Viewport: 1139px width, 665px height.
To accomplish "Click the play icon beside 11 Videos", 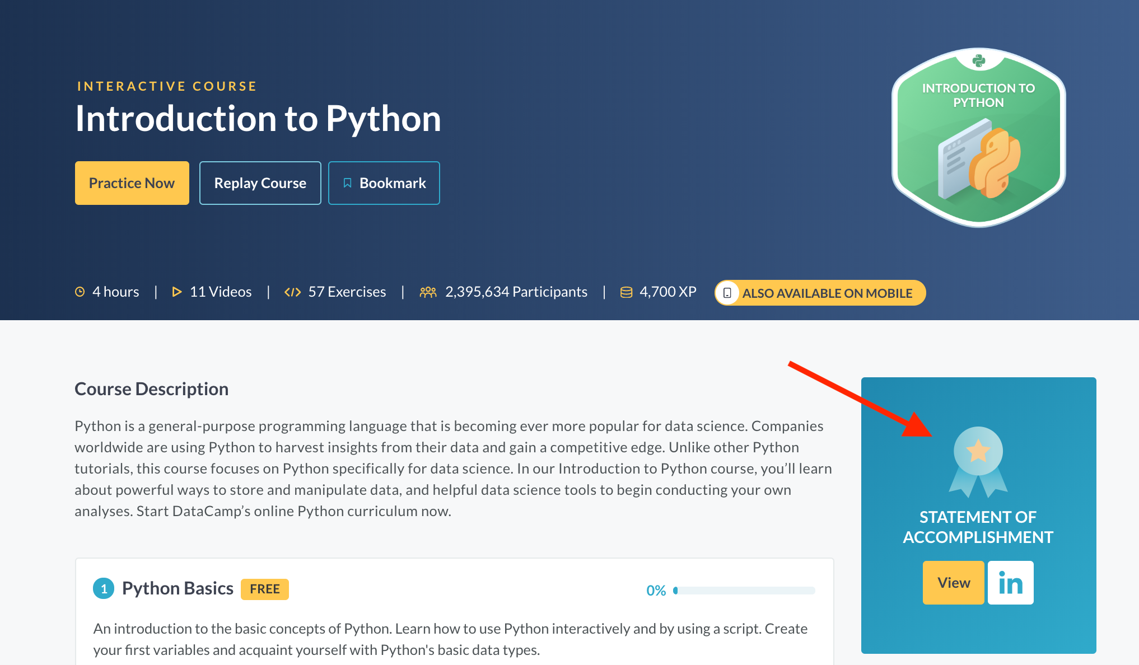I will pos(176,292).
